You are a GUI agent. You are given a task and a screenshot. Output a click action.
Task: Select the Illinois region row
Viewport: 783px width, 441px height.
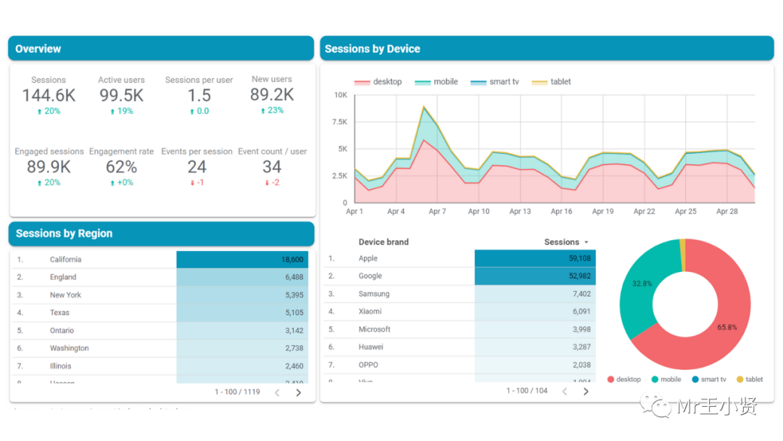pyautogui.click(x=159, y=366)
